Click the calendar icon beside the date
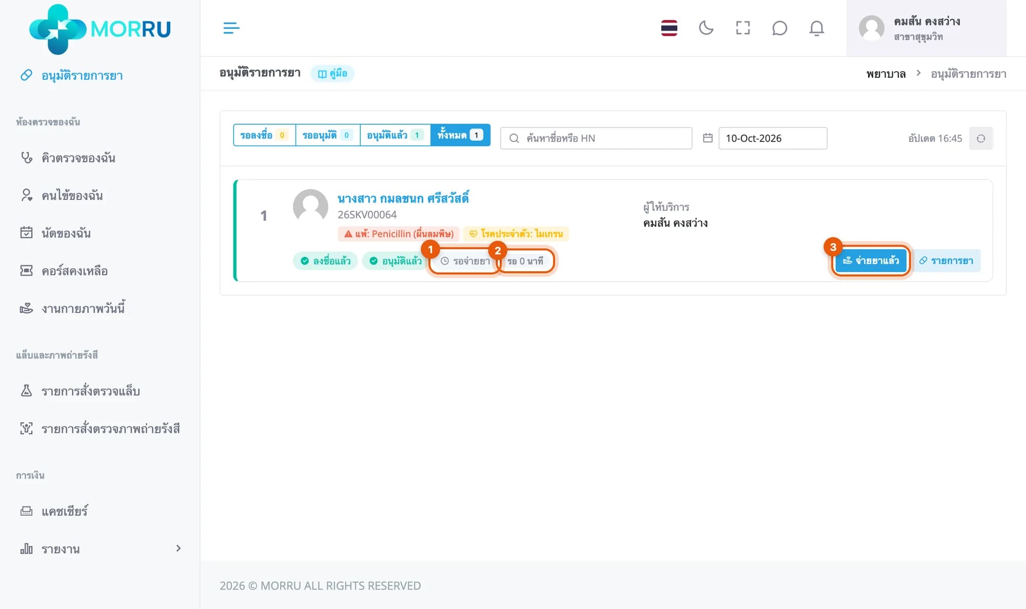Viewport: 1026px width, 609px height. click(x=707, y=138)
